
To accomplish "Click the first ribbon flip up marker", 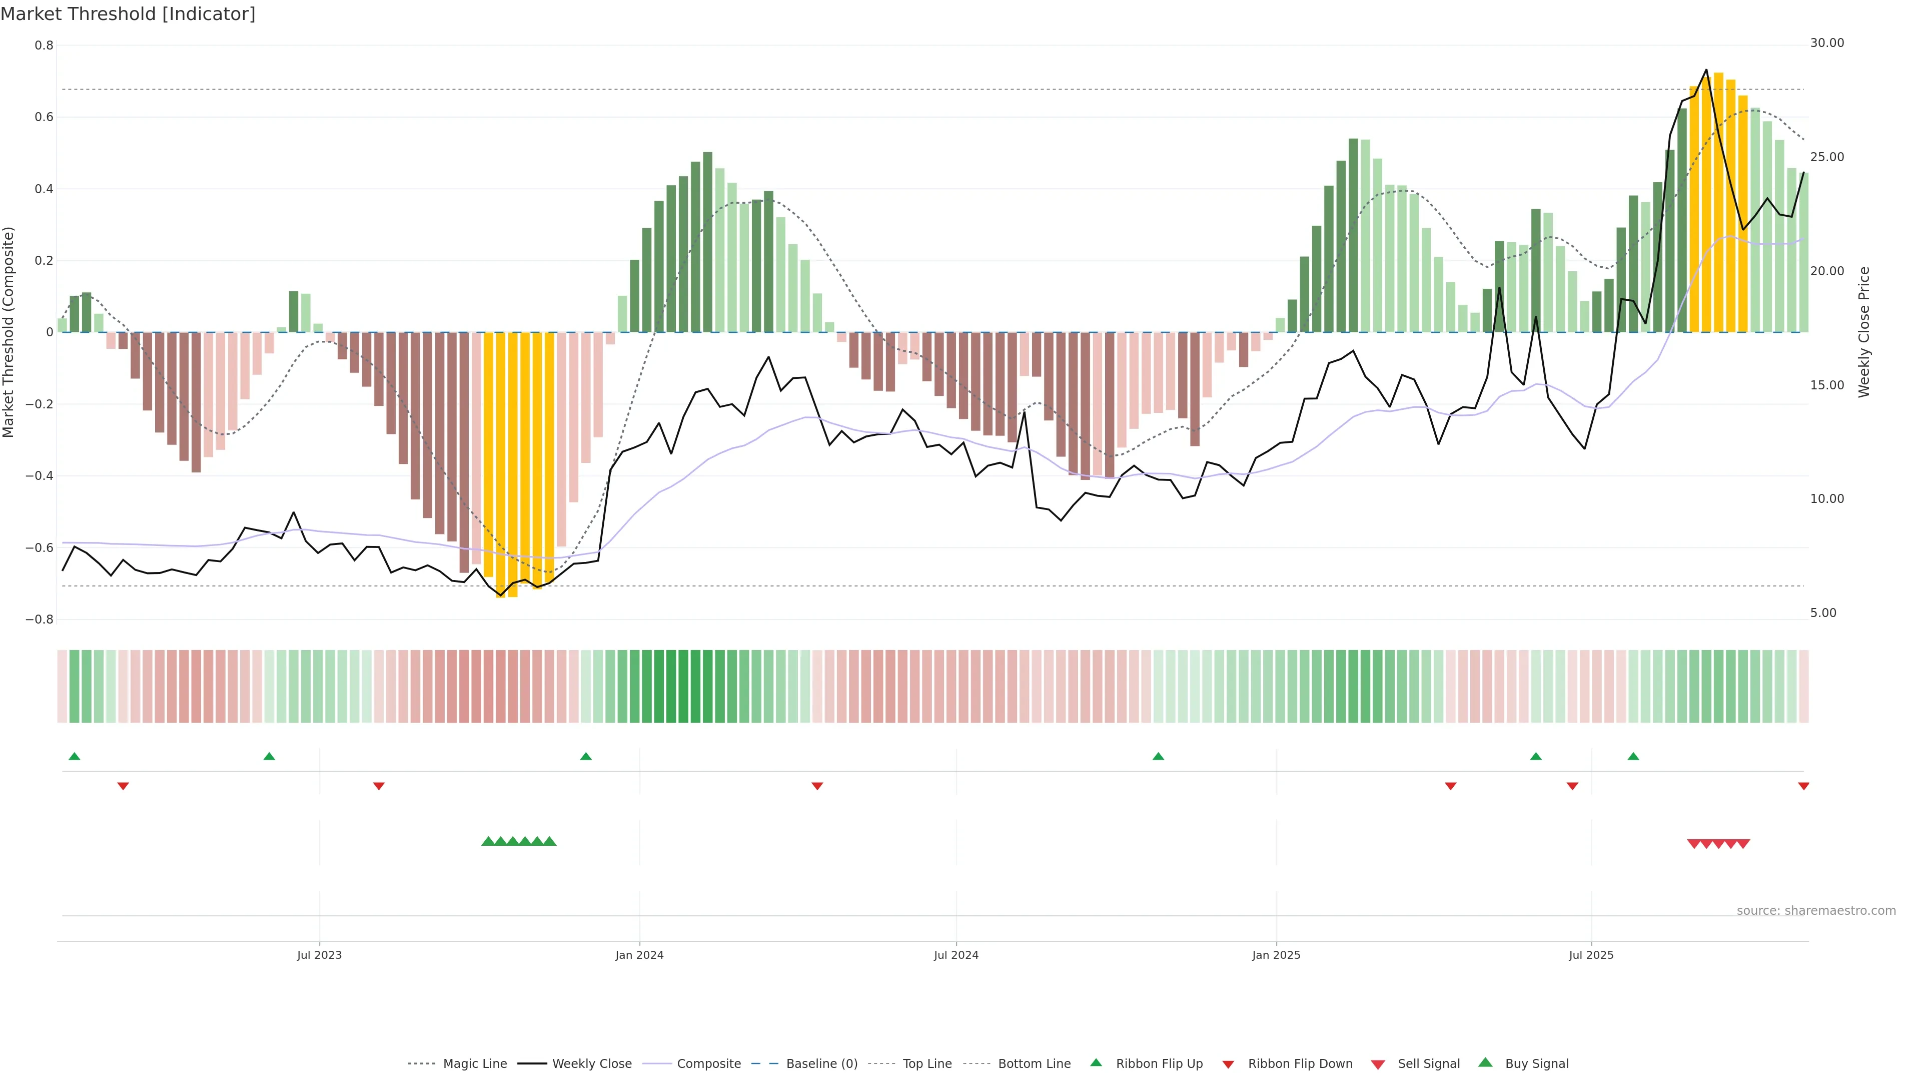I will tap(74, 757).
